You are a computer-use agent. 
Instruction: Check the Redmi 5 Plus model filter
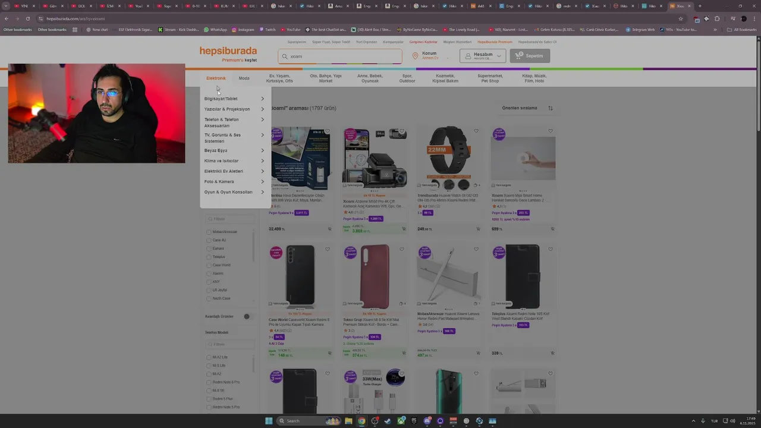coord(209,399)
